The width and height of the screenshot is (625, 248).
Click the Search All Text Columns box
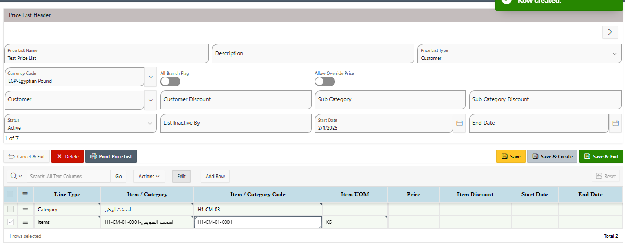(68, 177)
